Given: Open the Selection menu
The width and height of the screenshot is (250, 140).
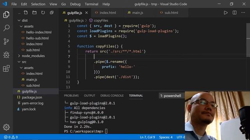Looking at the screenshot, I should (38, 4).
